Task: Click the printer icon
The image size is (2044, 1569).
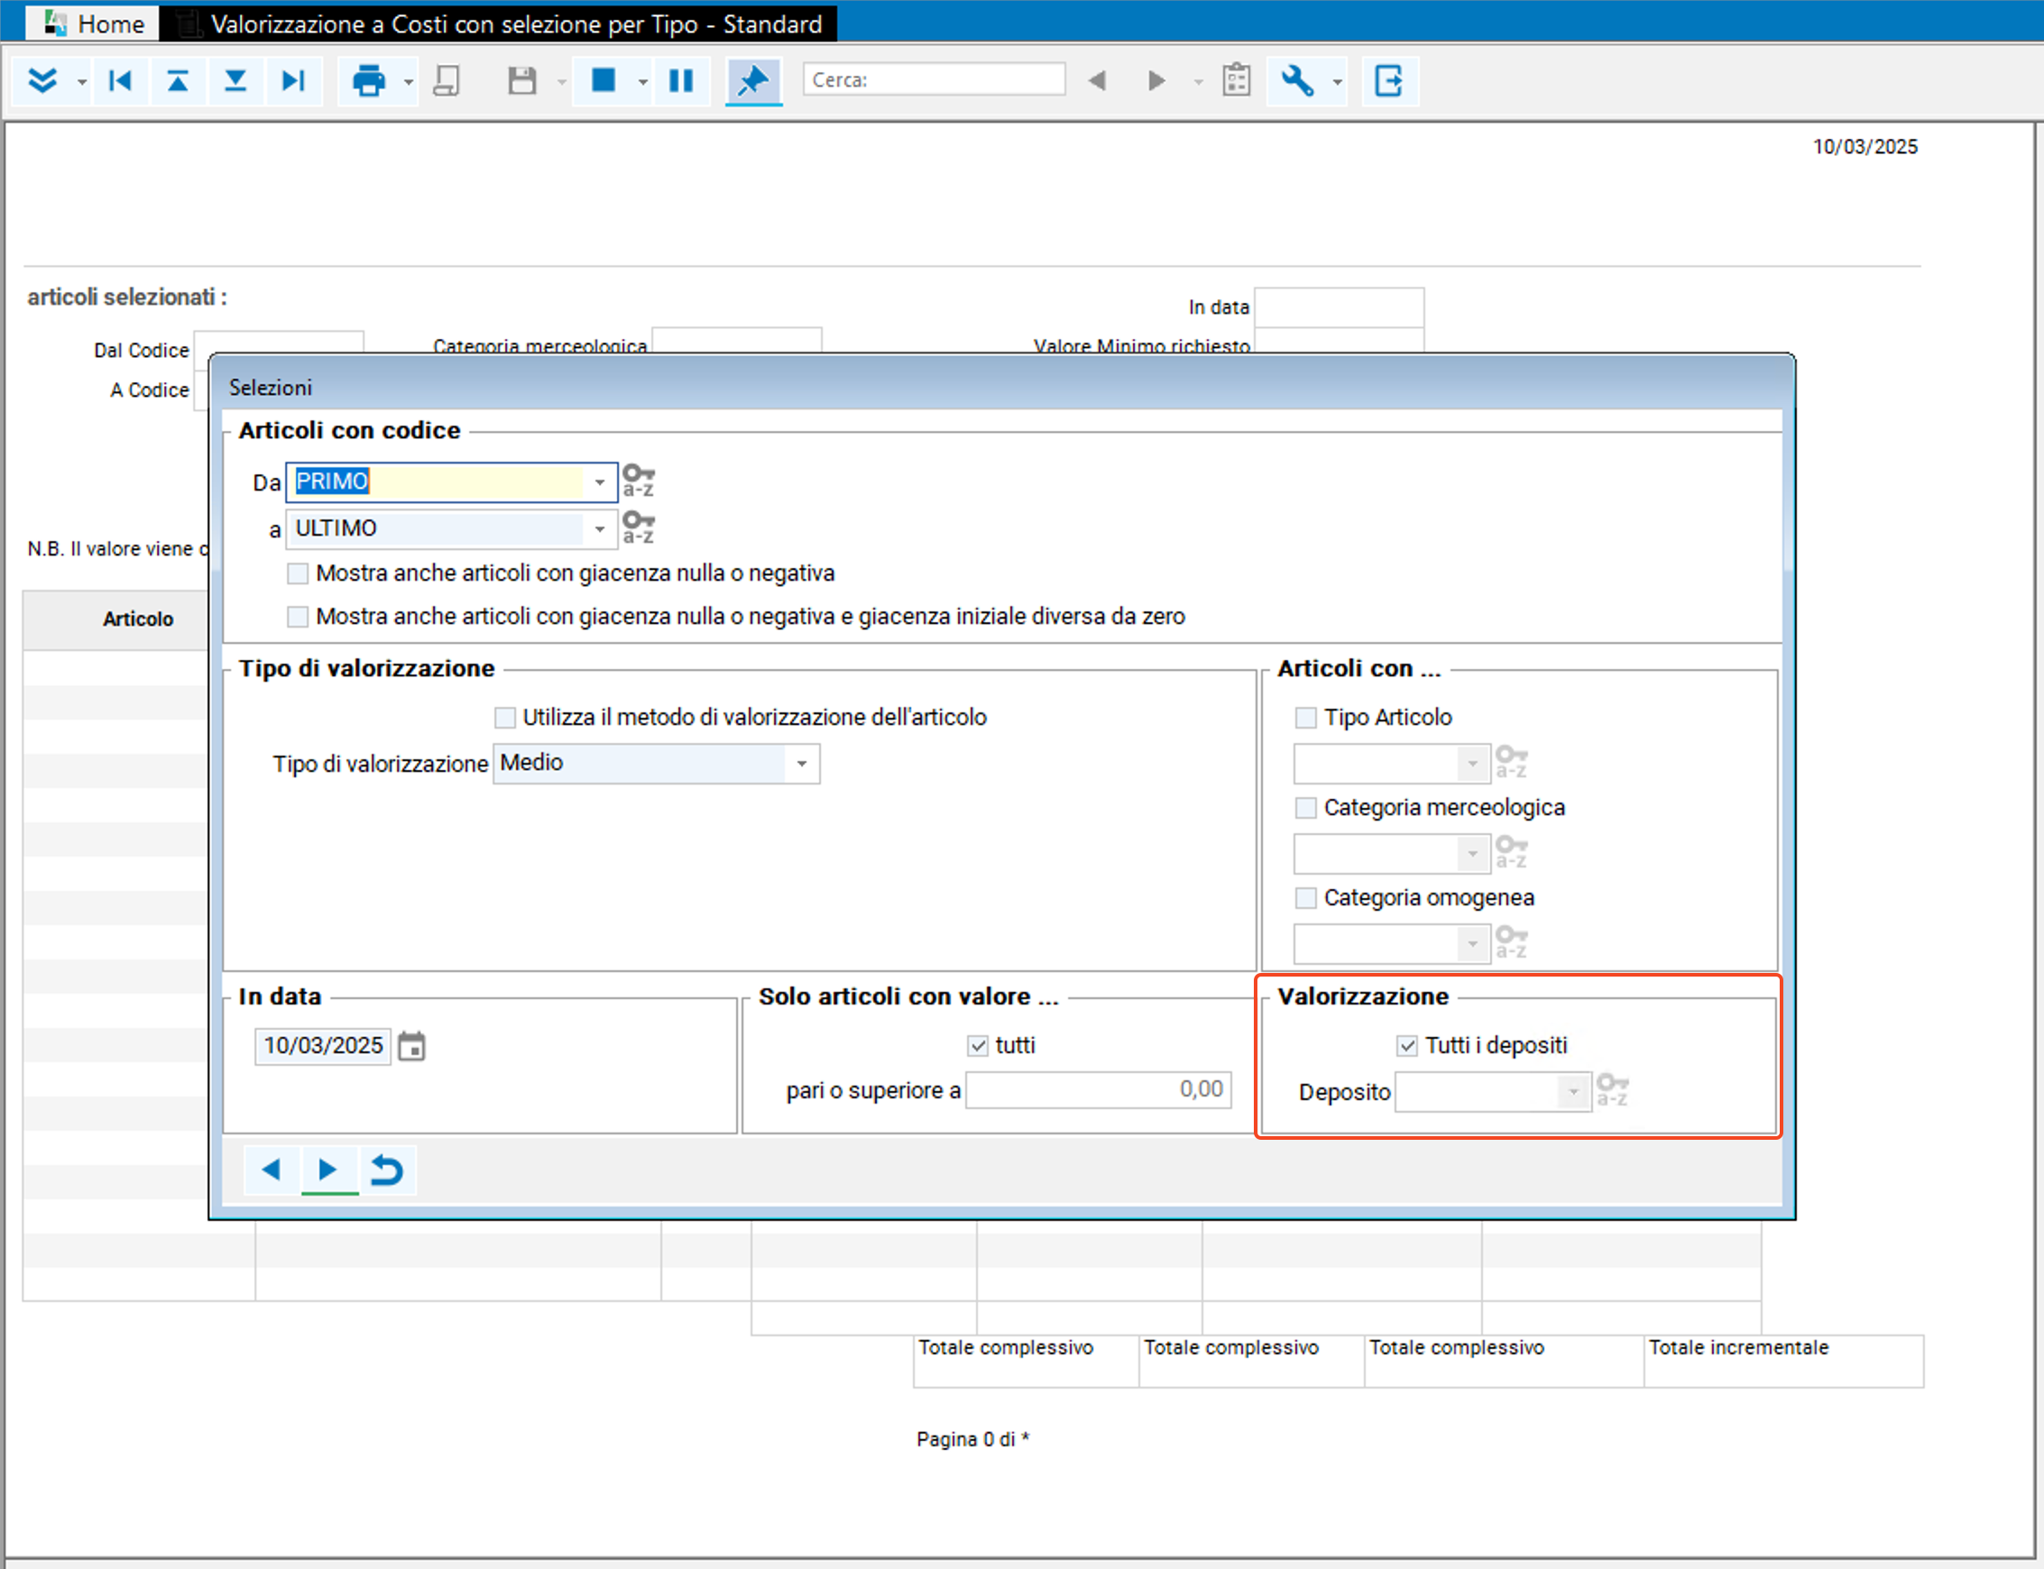Action: pyautogui.click(x=368, y=80)
